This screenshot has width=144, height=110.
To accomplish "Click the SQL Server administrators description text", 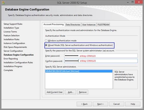I will tap(124, 76).
